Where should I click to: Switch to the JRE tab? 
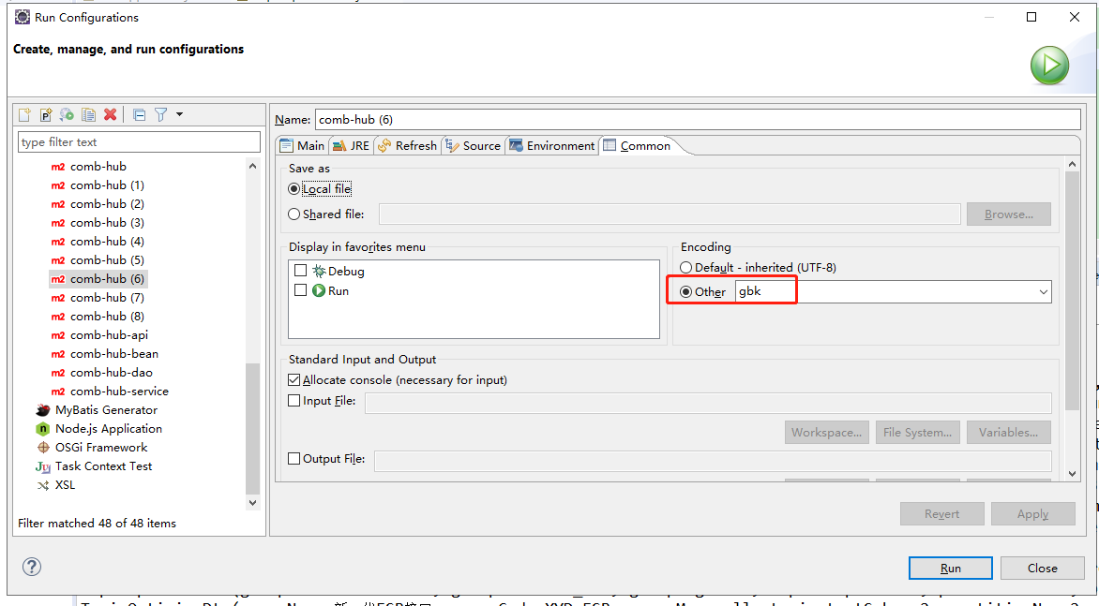[x=351, y=145]
